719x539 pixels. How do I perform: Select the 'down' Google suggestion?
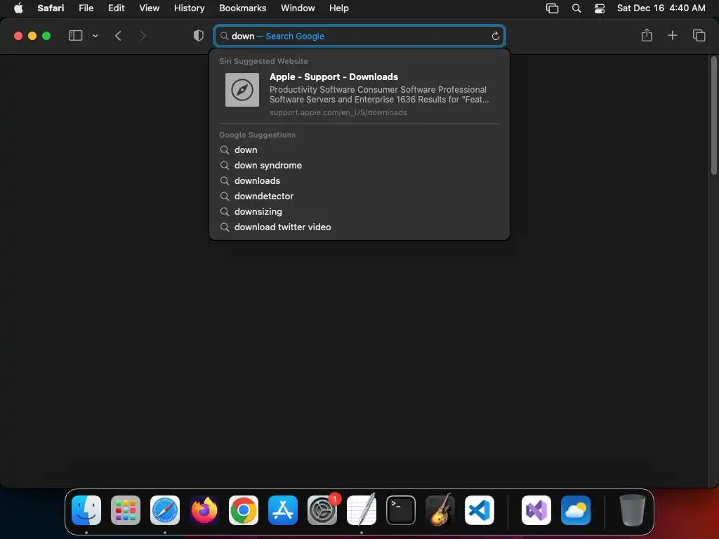pyautogui.click(x=359, y=150)
